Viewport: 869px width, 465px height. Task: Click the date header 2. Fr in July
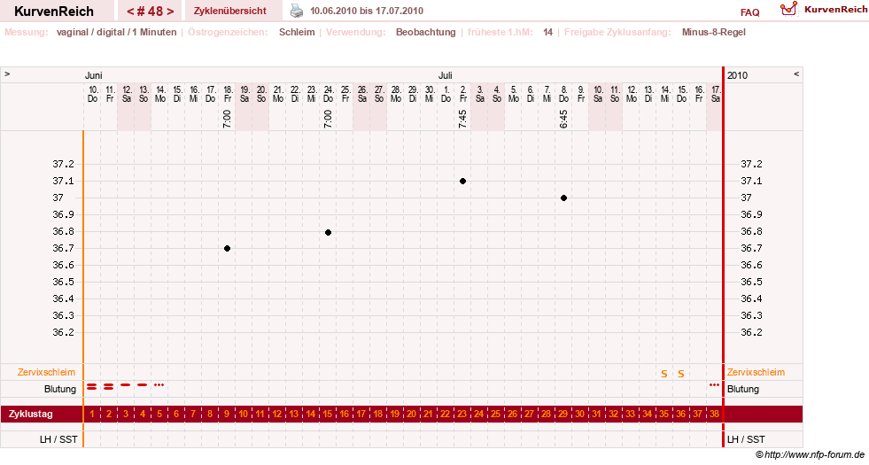462,94
